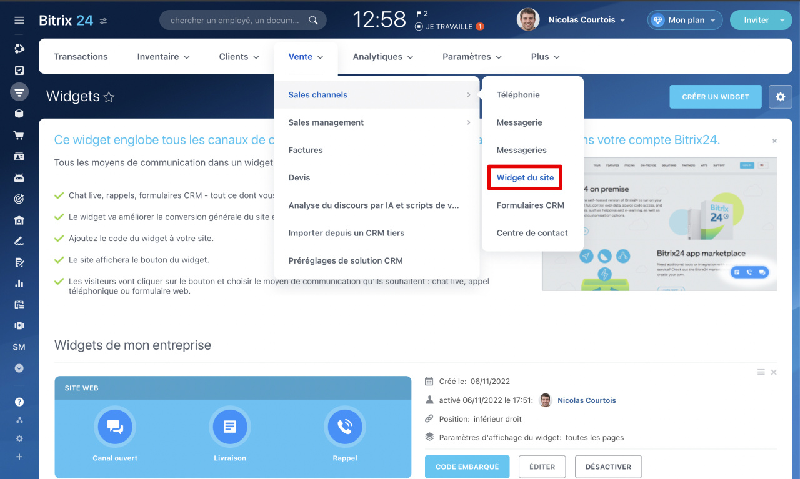Viewport: 800px width, 479px height.
Task: Open the hamburger menu in left sidebar
Action: (x=19, y=21)
